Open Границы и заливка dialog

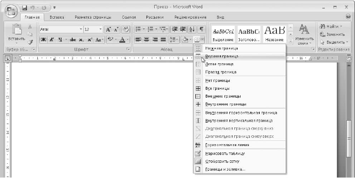(x=240, y=169)
